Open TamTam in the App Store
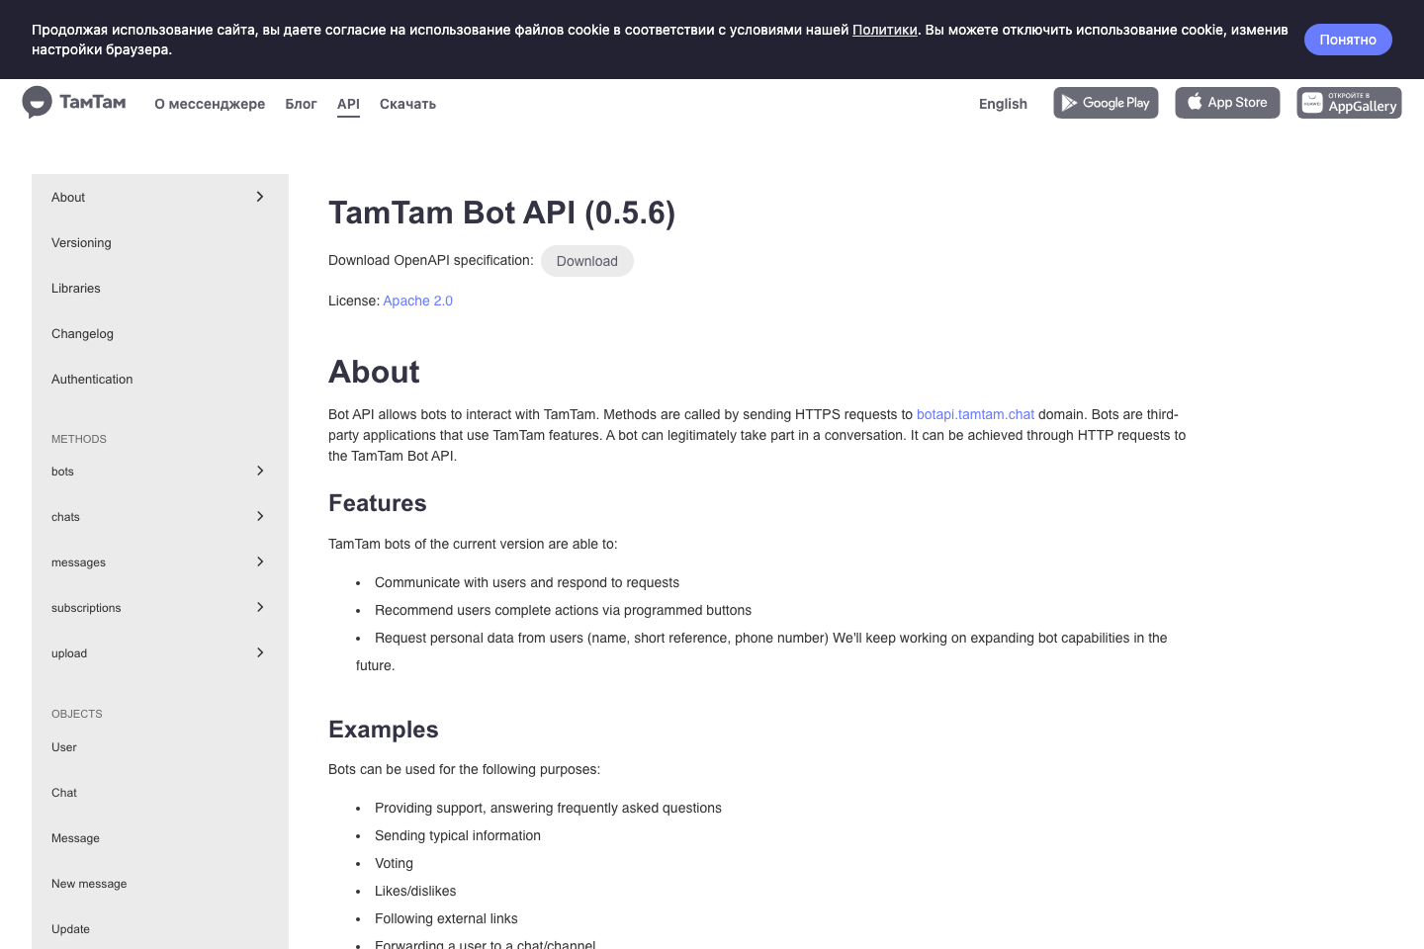This screenshot has width=1424, height=949. [1227, 102]
